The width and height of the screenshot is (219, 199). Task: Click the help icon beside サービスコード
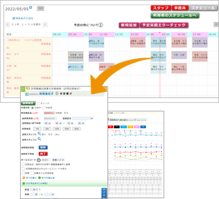tap(39, 160)
